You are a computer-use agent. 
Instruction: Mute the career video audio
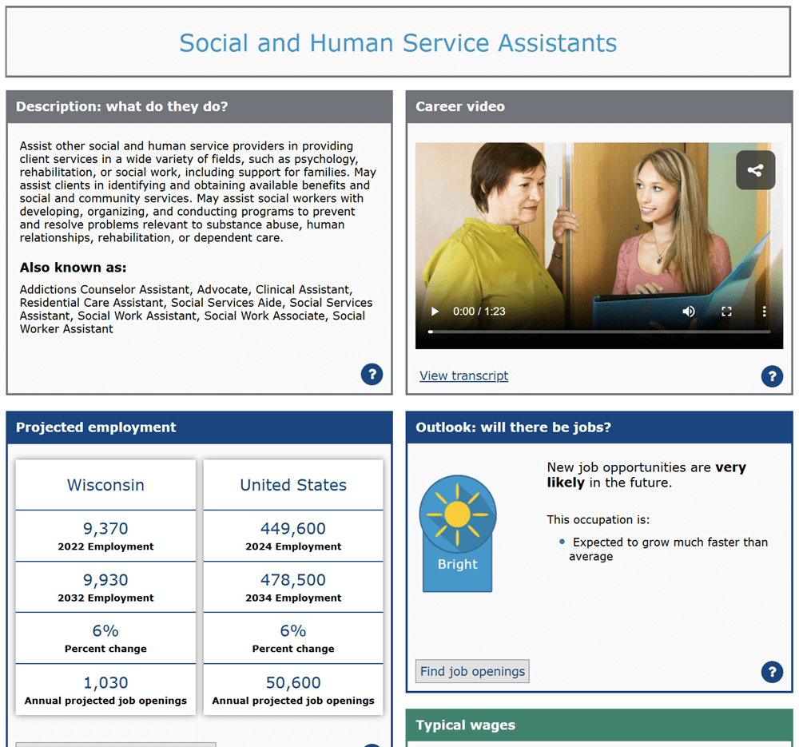(x=689, y=312)
